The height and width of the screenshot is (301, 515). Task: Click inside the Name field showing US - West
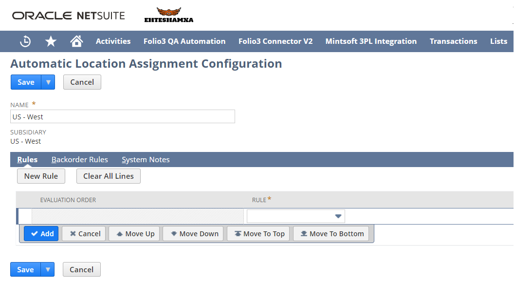click(x=122, y=116)
